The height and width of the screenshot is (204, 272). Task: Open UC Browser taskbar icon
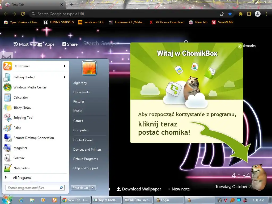(x=54, y=200)
